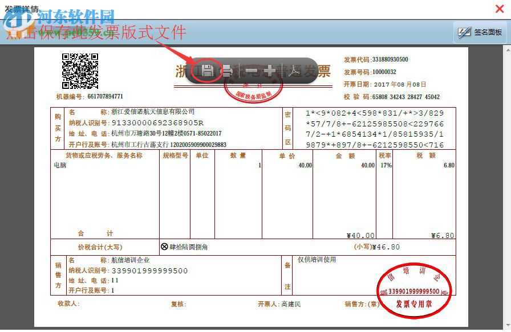Select the Print icon in the floating toolbar
This screenshot has height=332, width=511.
click(x=228, y=71)
